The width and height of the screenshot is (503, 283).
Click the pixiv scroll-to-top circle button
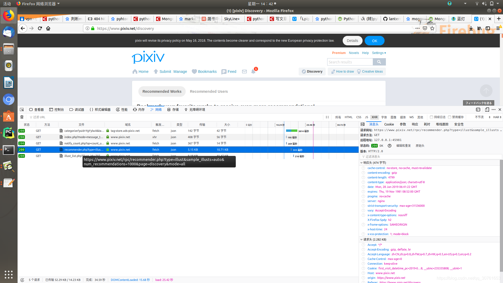coord(486,91)
